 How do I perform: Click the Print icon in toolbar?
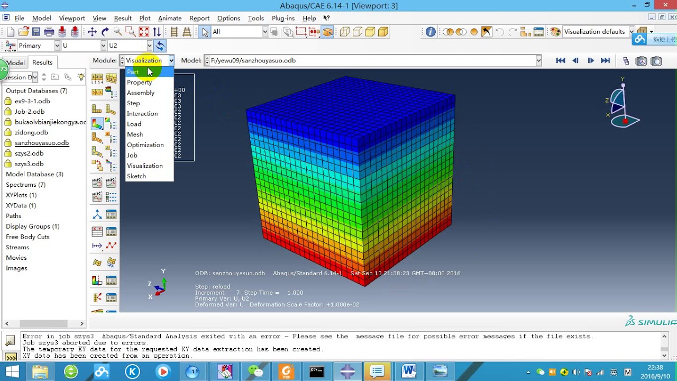coord(49,32)
